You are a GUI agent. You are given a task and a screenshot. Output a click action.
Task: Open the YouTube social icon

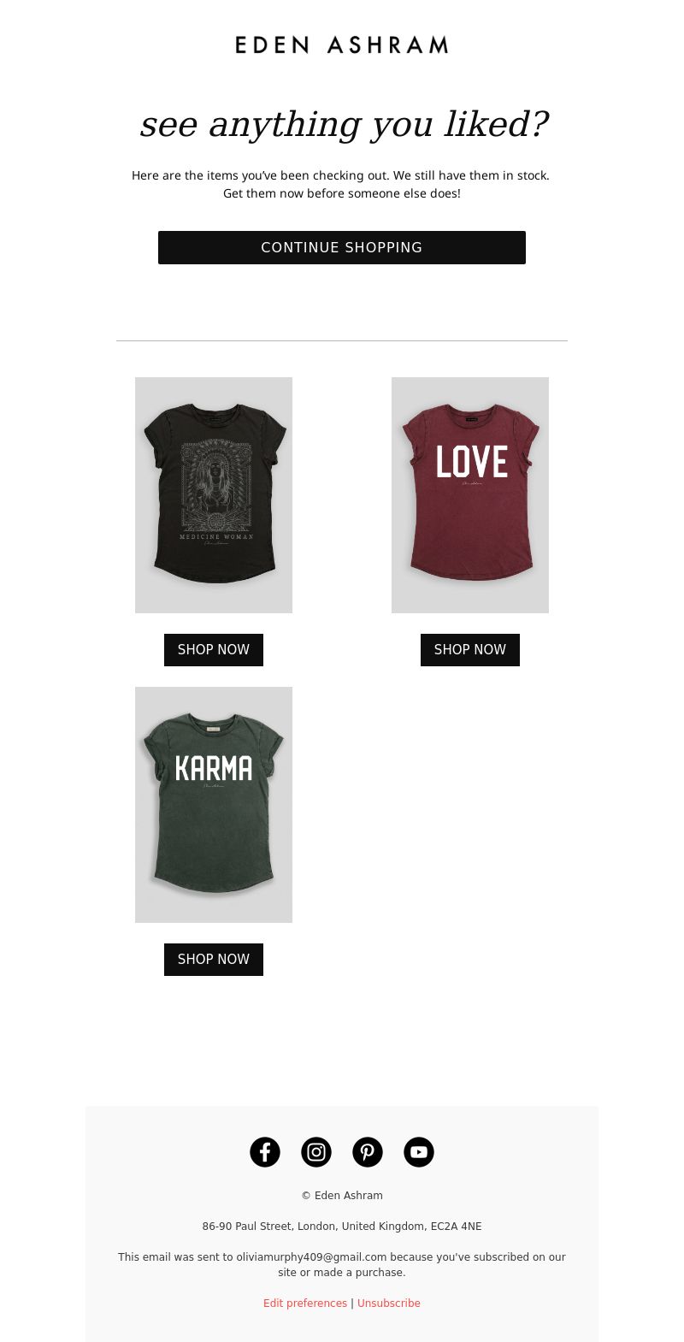pos(419,1152)
